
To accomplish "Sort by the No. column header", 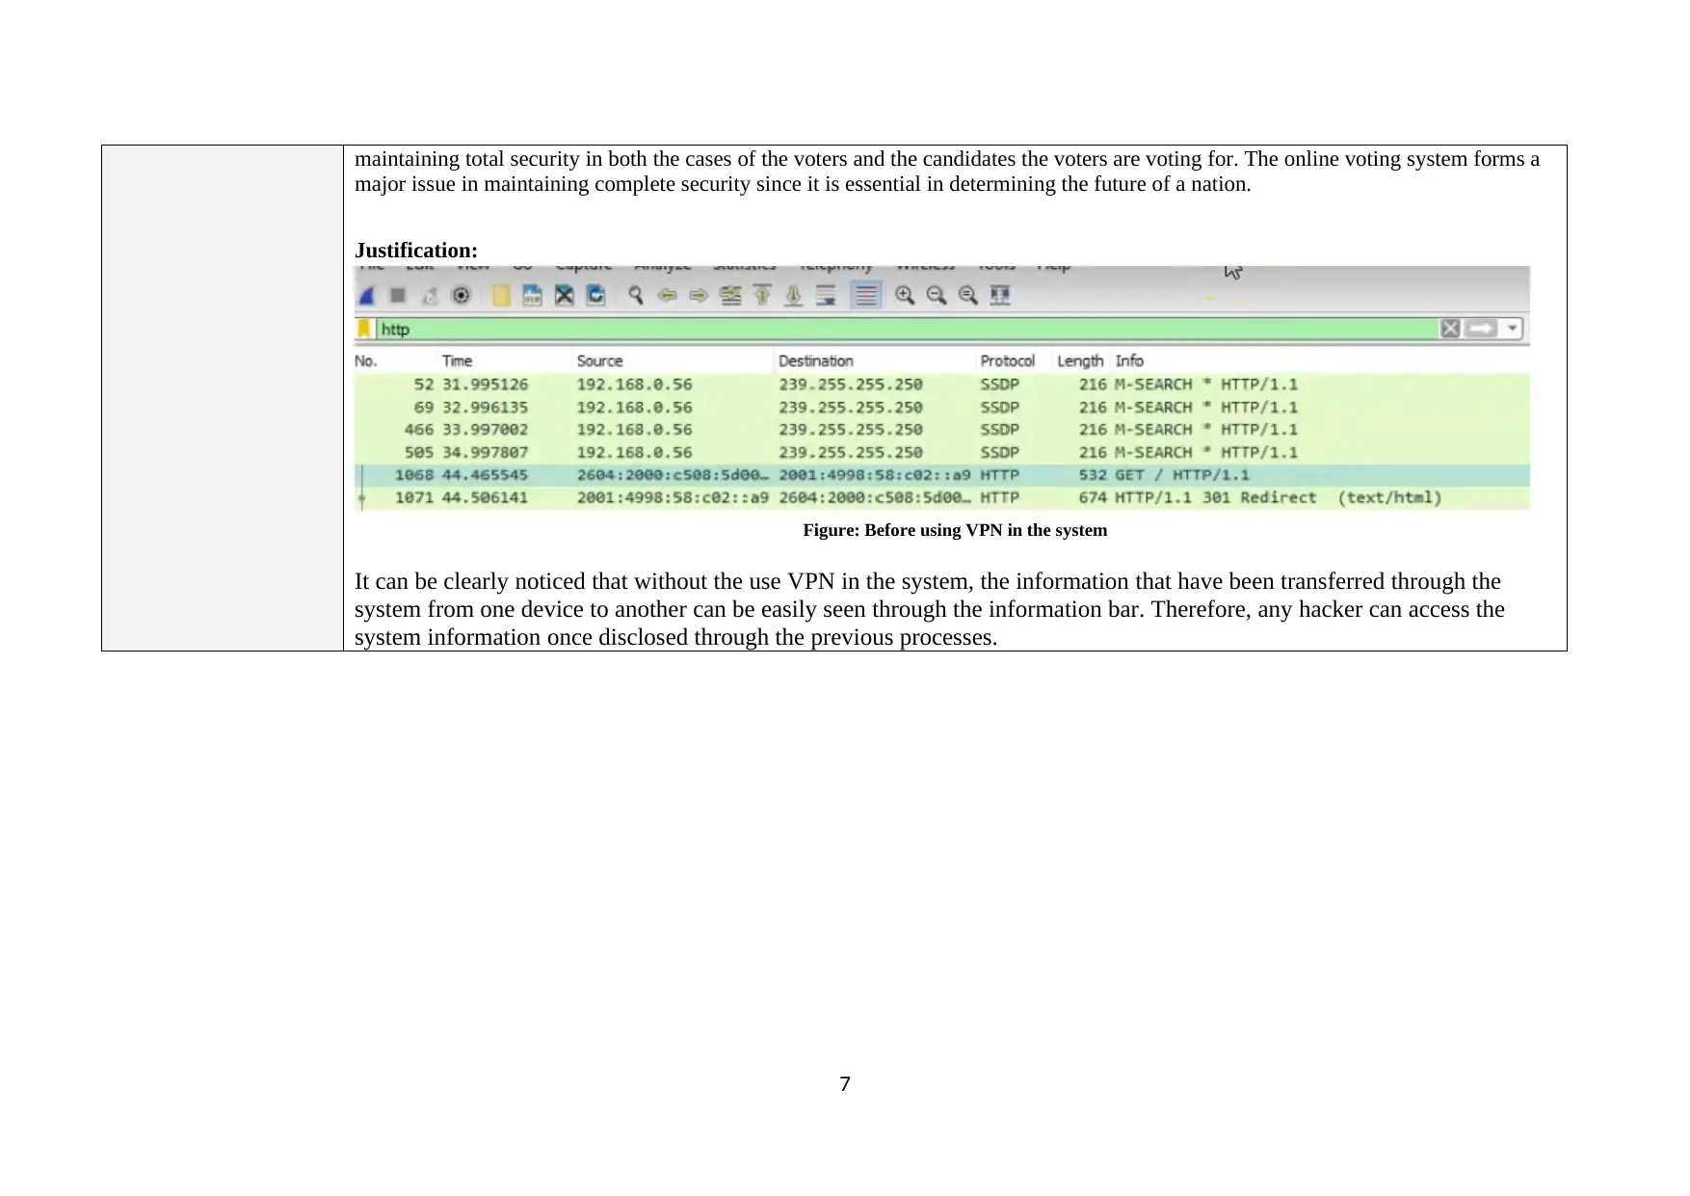I will 366,361.
